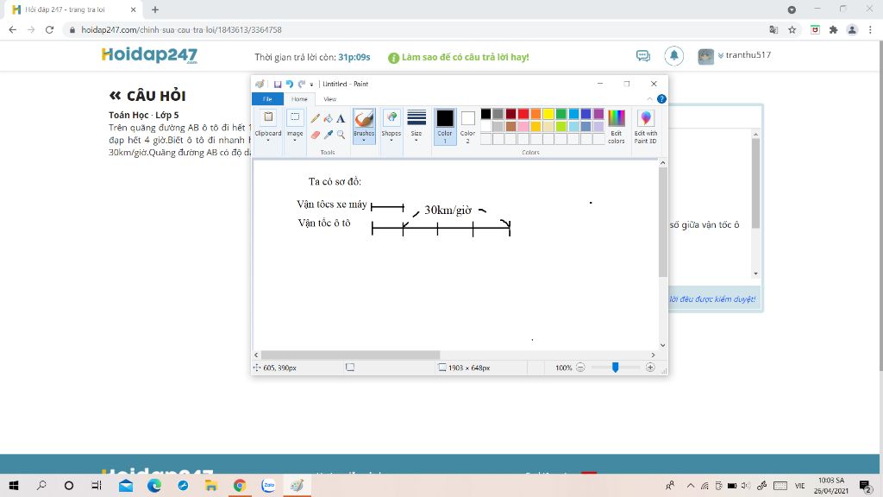This screenshot has width=883, height=497.
Task: Select the Text tool in Paint
Action: 341,118
